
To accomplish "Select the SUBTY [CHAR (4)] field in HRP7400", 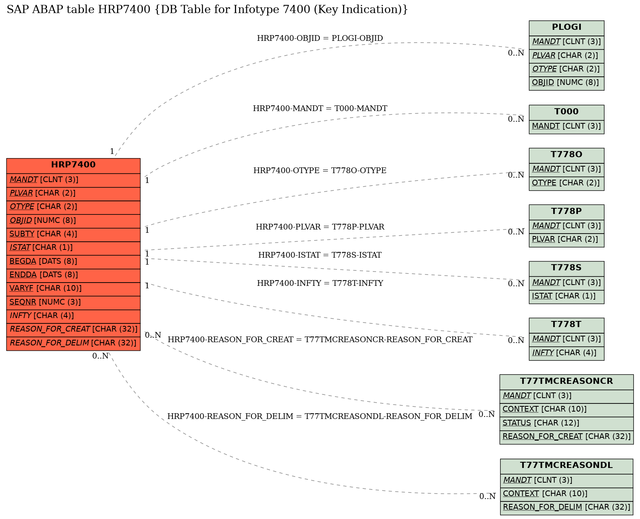I will coord(73,234).
